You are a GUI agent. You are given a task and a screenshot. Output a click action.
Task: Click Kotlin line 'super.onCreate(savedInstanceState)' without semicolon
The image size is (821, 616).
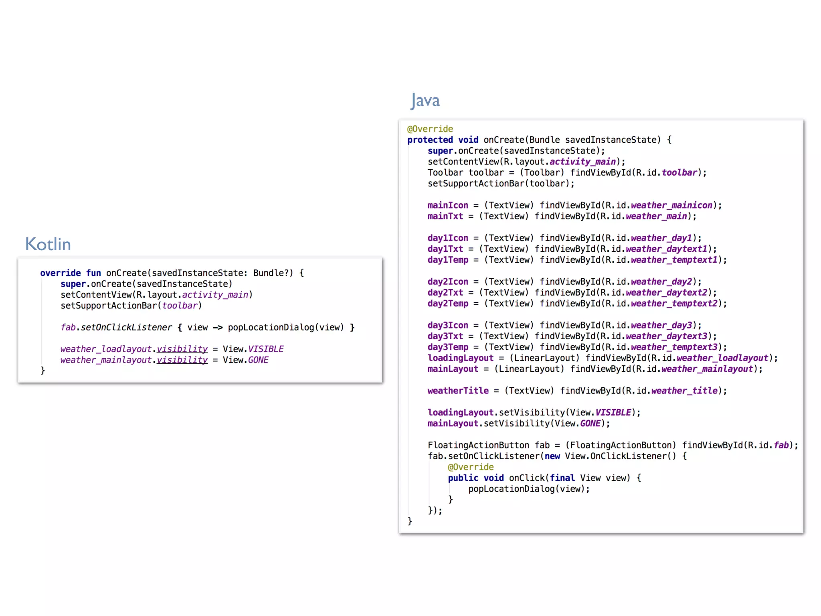(146, 284)
